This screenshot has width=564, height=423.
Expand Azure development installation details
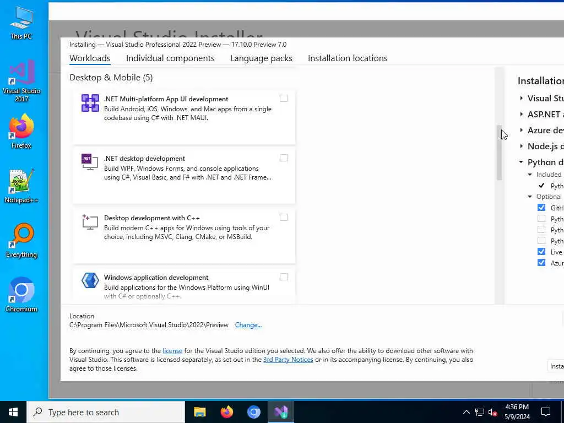pos(521,130)
